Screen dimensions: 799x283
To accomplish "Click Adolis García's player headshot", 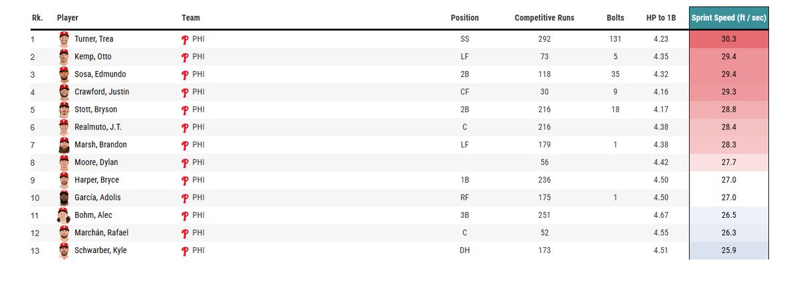I will pyautogui.click(x=64, y=197).
